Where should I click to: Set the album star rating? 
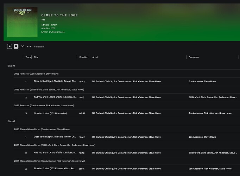coord(39,46)
